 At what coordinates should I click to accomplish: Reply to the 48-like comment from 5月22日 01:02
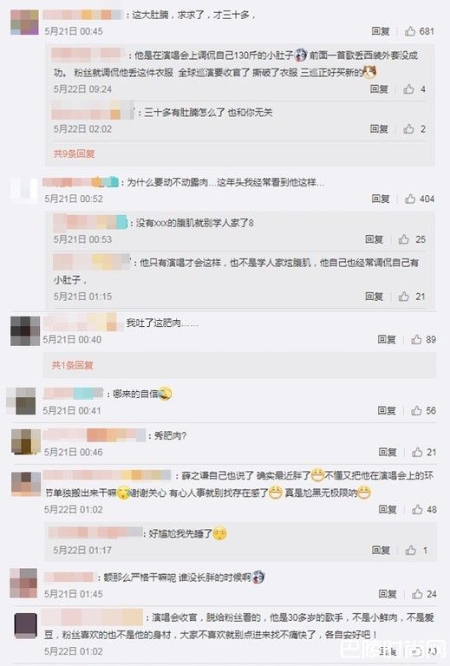(388, 509)
